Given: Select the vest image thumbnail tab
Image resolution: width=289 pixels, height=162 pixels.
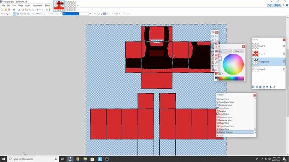Looking at the screenshot, I should 59,5.
